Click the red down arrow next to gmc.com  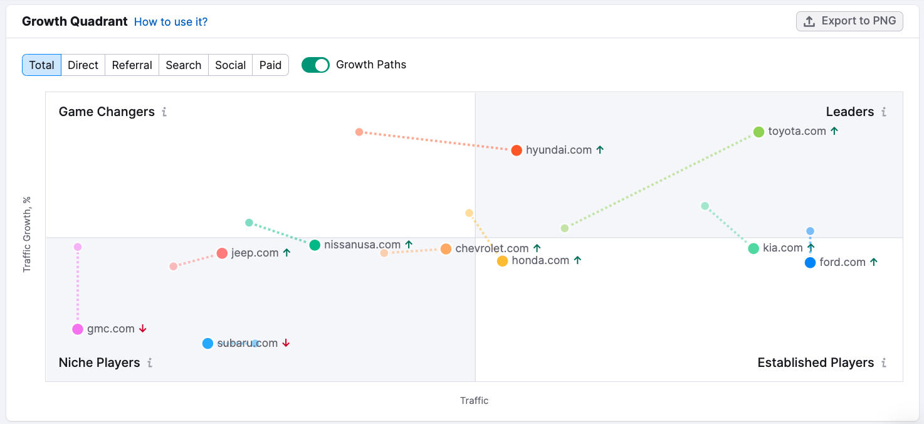pyautogui.click(x=143, y=329)
